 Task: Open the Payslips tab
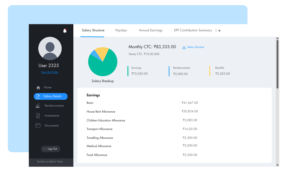(121, 30)
